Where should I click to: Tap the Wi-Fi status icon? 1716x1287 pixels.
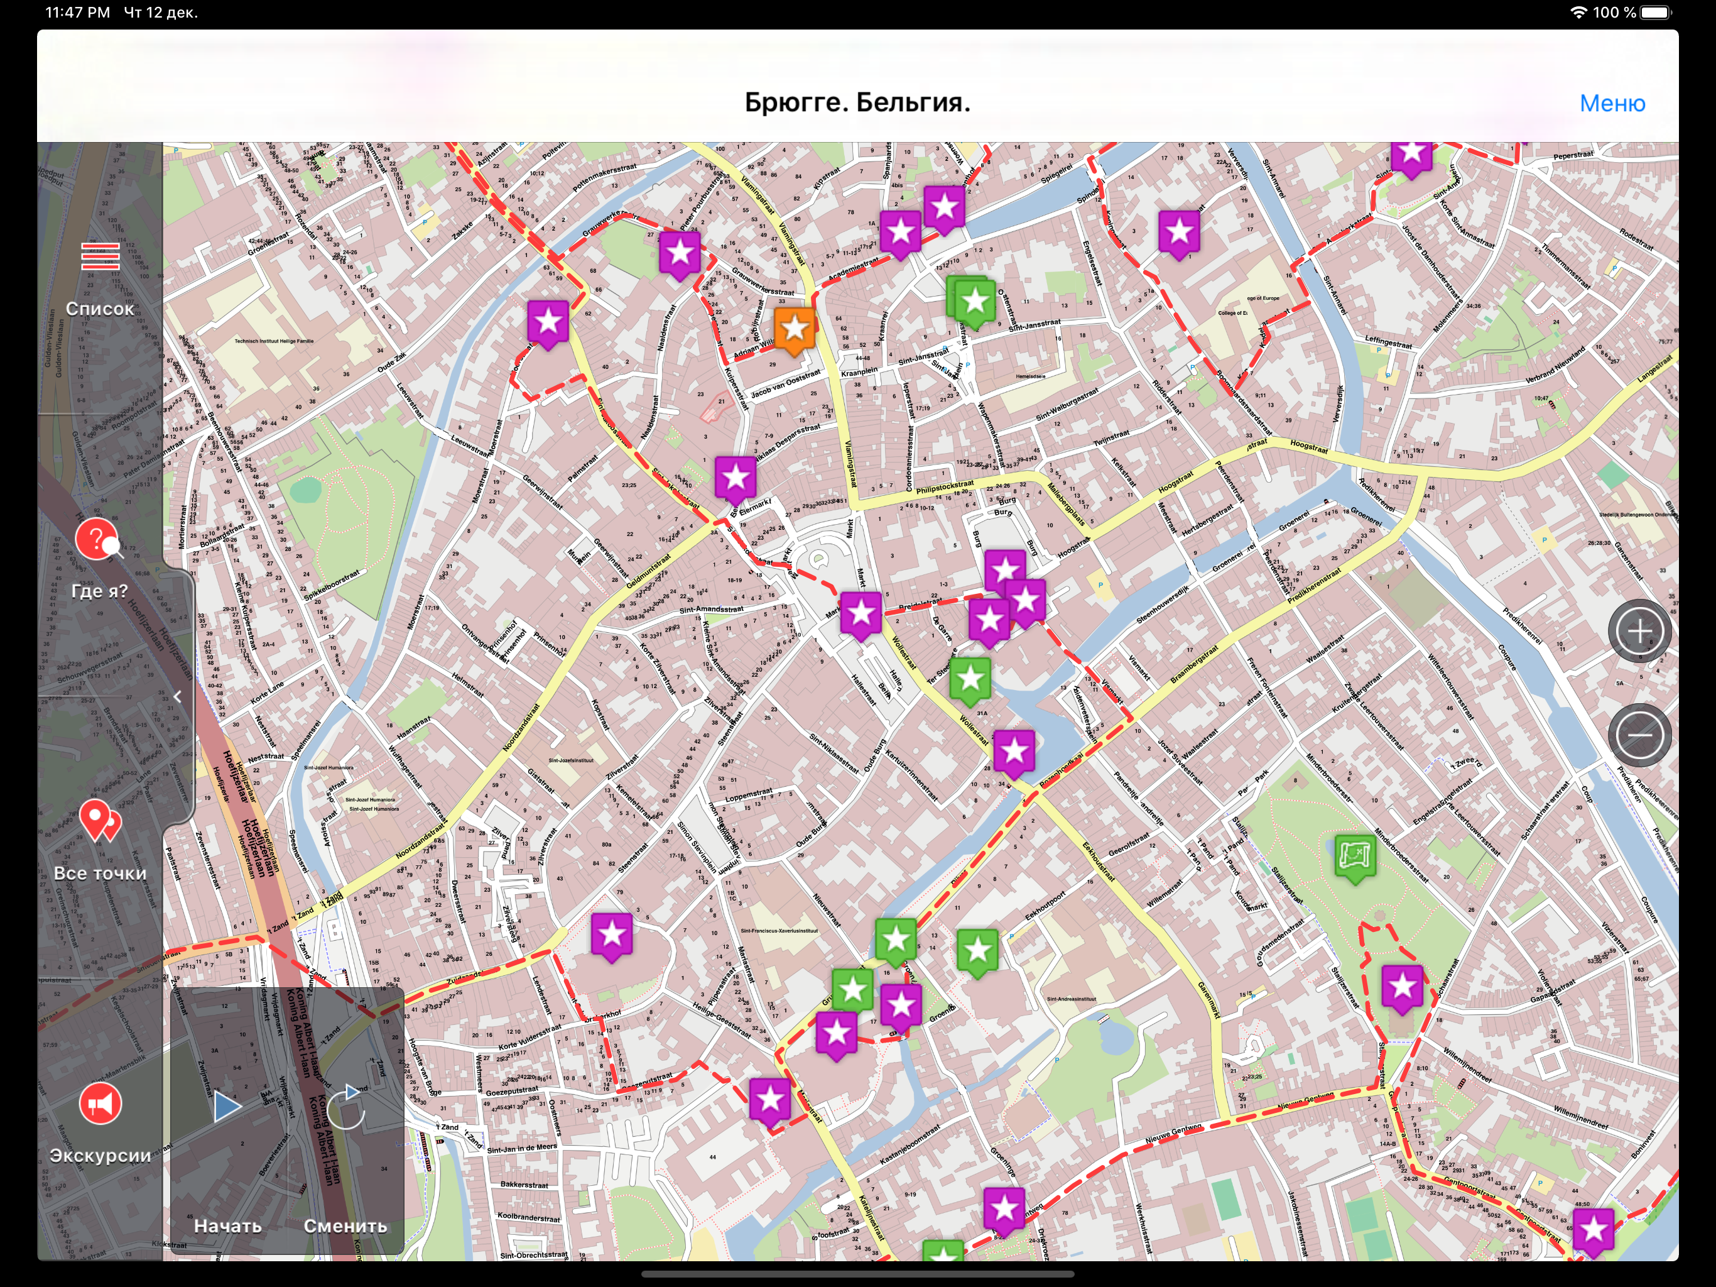pyautogui.click(x=1578, y=13)
